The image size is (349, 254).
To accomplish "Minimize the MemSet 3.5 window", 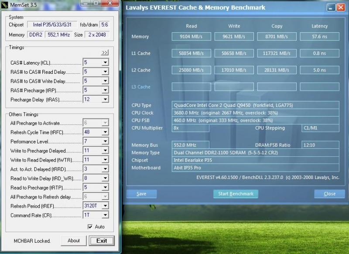I will pos(86,3).
